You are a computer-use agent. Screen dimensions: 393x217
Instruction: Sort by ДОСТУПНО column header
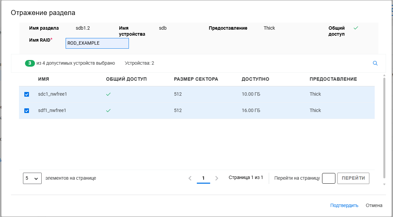click(255, 79)
